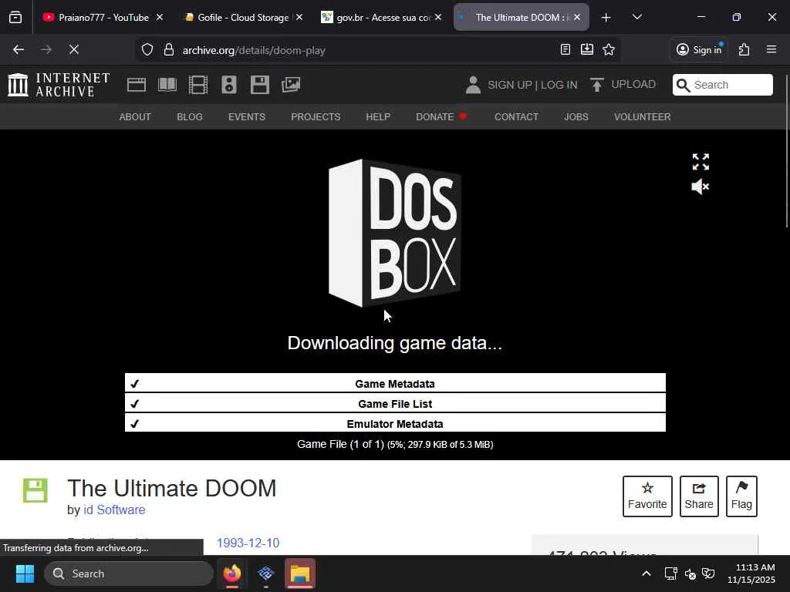Click Sign in account button in Firefox toolbar
The width and height of the screenshot is (790, 592).
[x=699, y=49]
